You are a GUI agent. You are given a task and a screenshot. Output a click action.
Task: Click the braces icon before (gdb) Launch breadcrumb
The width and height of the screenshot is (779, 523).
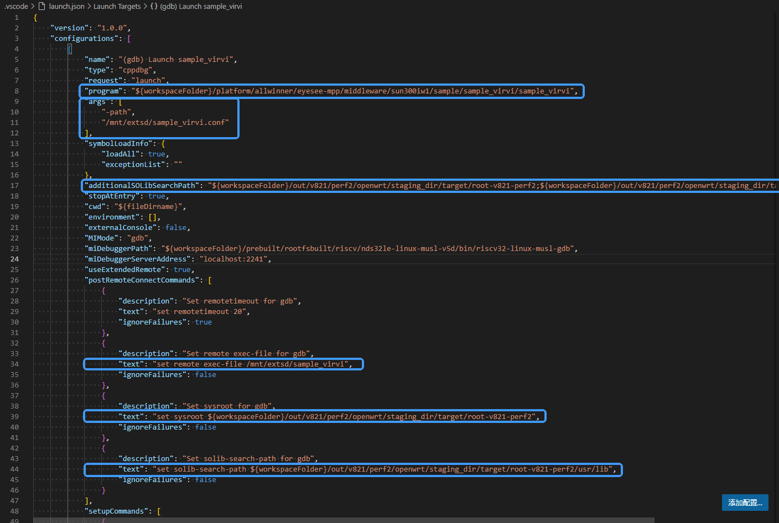[x=154, y=6]
